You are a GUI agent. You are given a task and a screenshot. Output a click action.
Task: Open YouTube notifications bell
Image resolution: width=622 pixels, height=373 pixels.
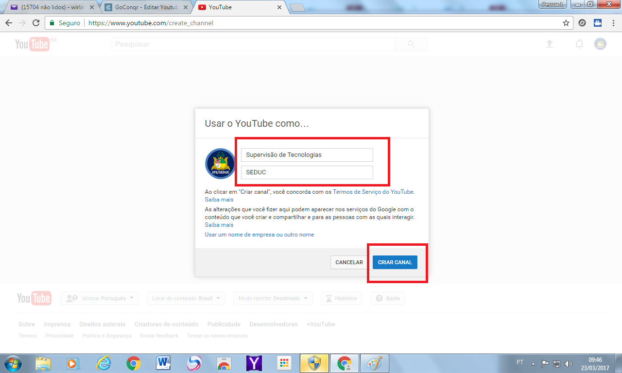tap(579, 44)
